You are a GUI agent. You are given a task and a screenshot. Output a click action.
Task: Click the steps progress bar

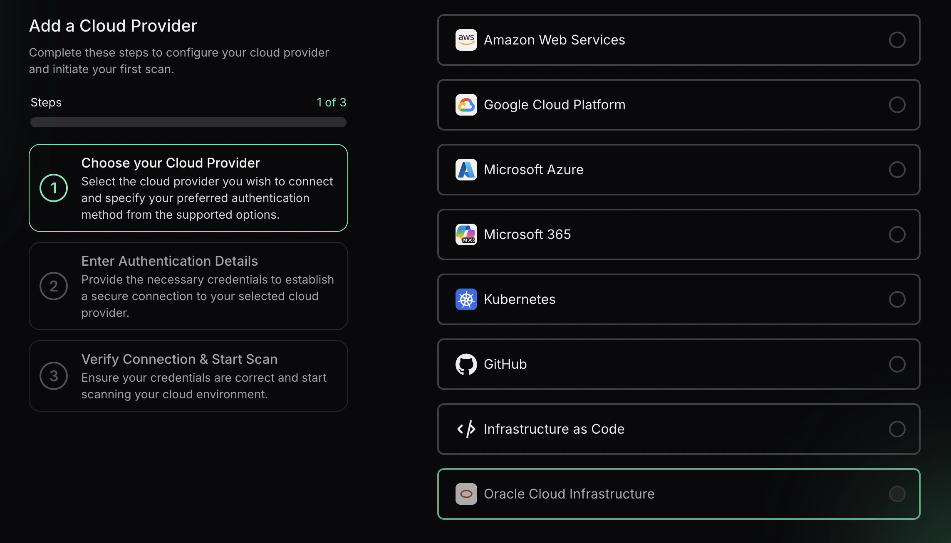188,122
